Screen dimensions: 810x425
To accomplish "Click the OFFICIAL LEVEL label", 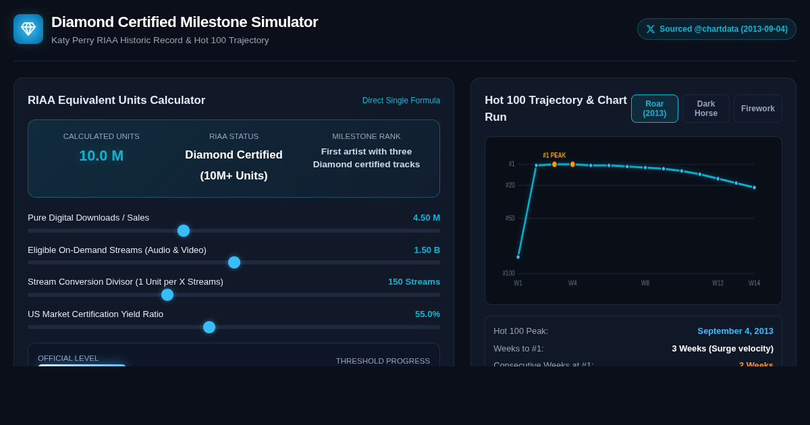I will click(68, 358).
